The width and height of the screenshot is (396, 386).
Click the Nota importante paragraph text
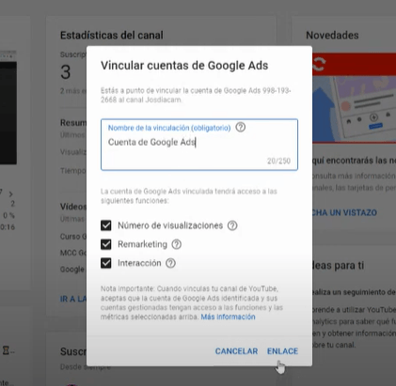(192, 302)
